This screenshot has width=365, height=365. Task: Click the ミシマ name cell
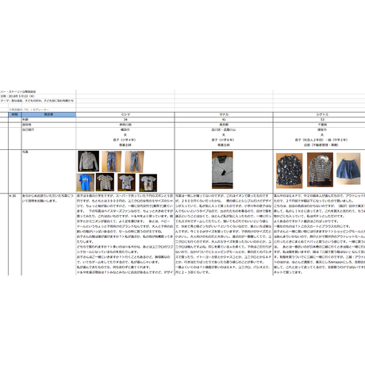click(x=125, y=114)
